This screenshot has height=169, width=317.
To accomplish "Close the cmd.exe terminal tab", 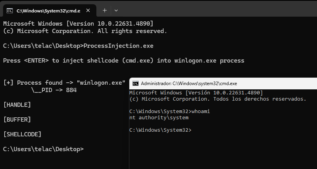I will point(88,10).
